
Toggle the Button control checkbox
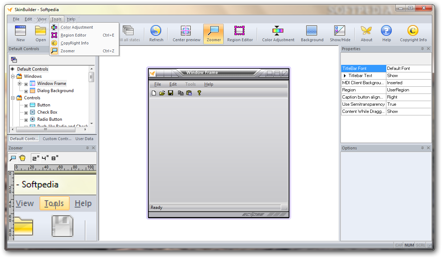pyautogui.click(x=26, y=105)
